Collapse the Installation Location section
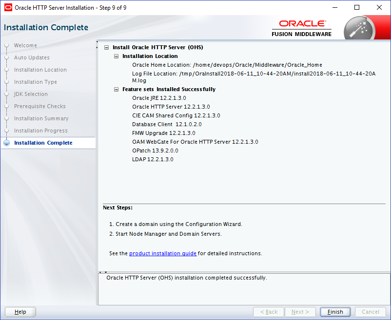Image resolution: width=391 pixels, height=320 pixels. [116, 56]
